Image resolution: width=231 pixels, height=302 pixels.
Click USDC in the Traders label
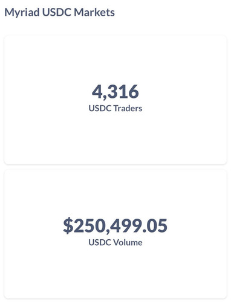pos(100,108)
